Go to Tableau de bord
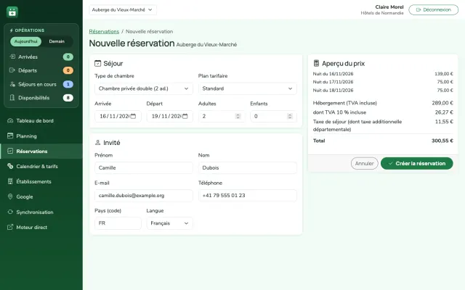 41,120
